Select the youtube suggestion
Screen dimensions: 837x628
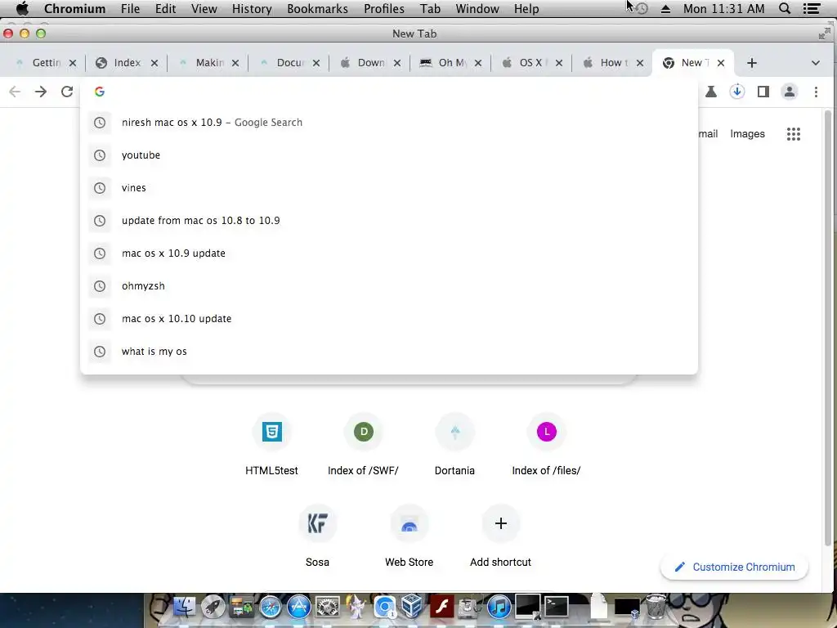point(388,155)
